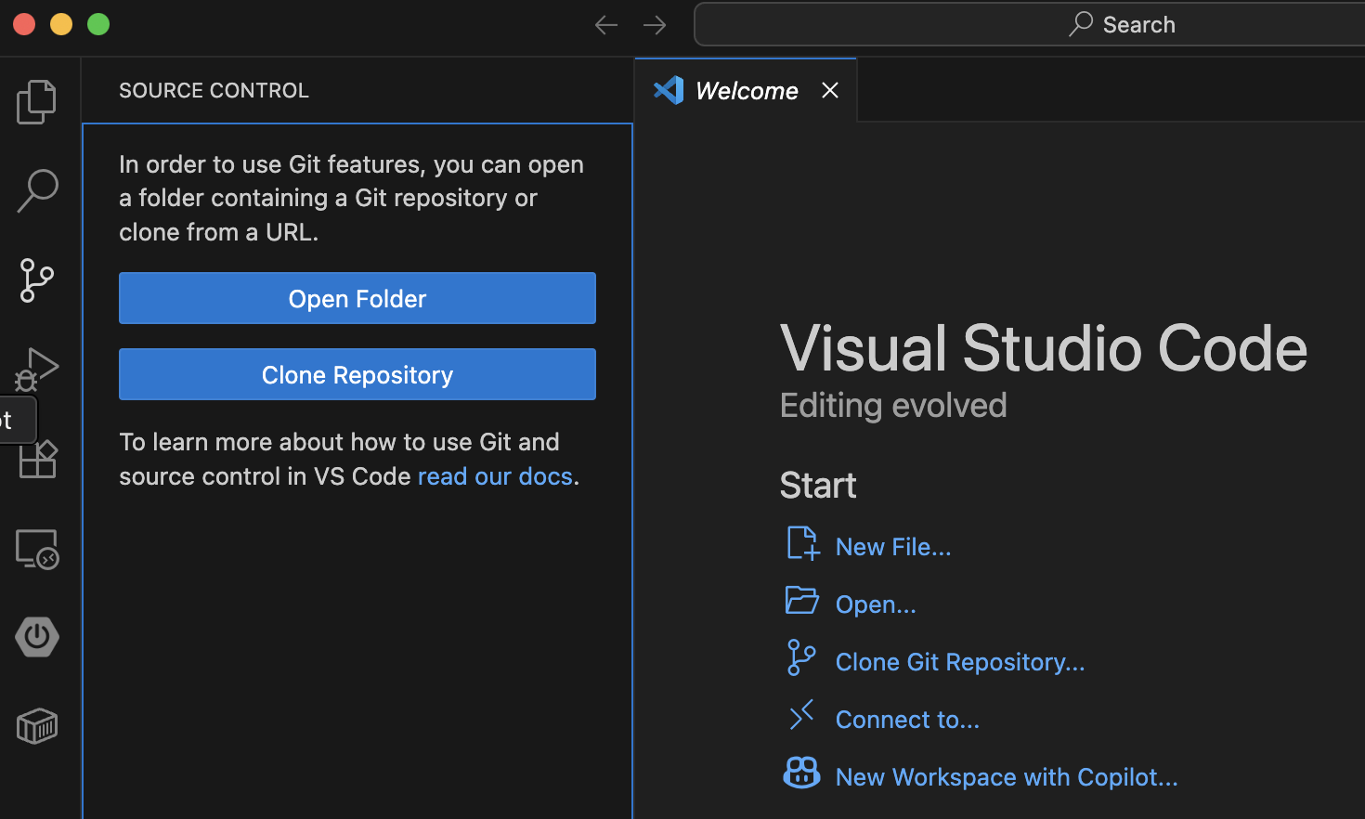Screen dimensions: 1365x819
Task: Click the 'Visual Studio Code' heading
Action: coord(1044,348)
